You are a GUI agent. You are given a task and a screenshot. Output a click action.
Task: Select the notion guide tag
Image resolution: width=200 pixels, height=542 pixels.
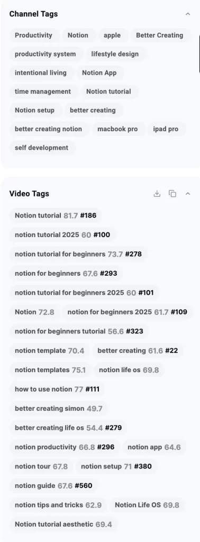tap(53, 486)
